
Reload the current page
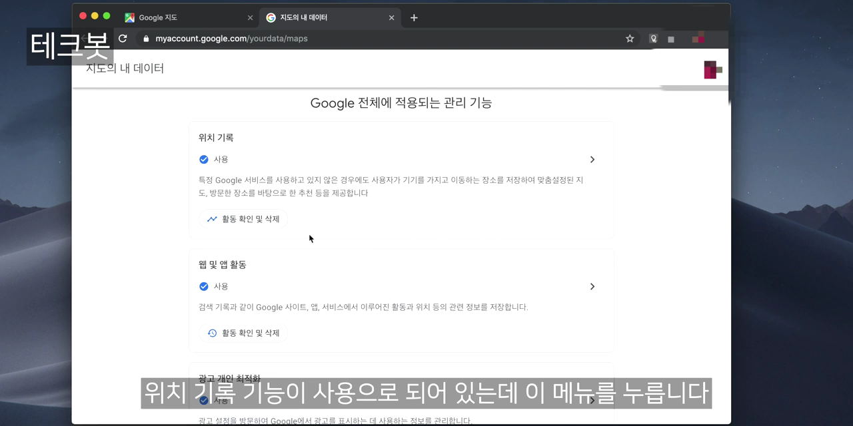[123, 39]
